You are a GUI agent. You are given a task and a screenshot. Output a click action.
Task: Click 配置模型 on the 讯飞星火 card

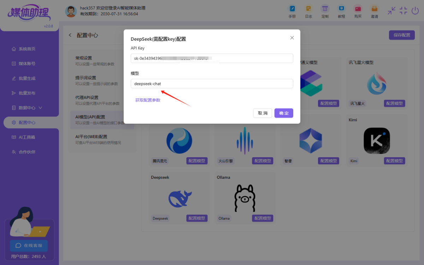point(395,104)
